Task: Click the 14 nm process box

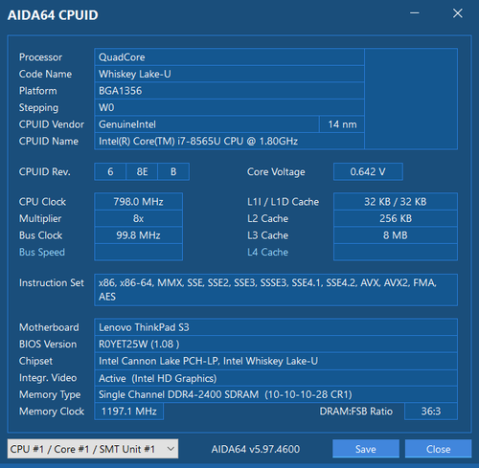Action: pyautogui.click(x=342, y=124)
